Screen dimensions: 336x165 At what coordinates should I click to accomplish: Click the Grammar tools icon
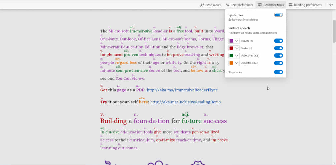[x=260, y=5]
